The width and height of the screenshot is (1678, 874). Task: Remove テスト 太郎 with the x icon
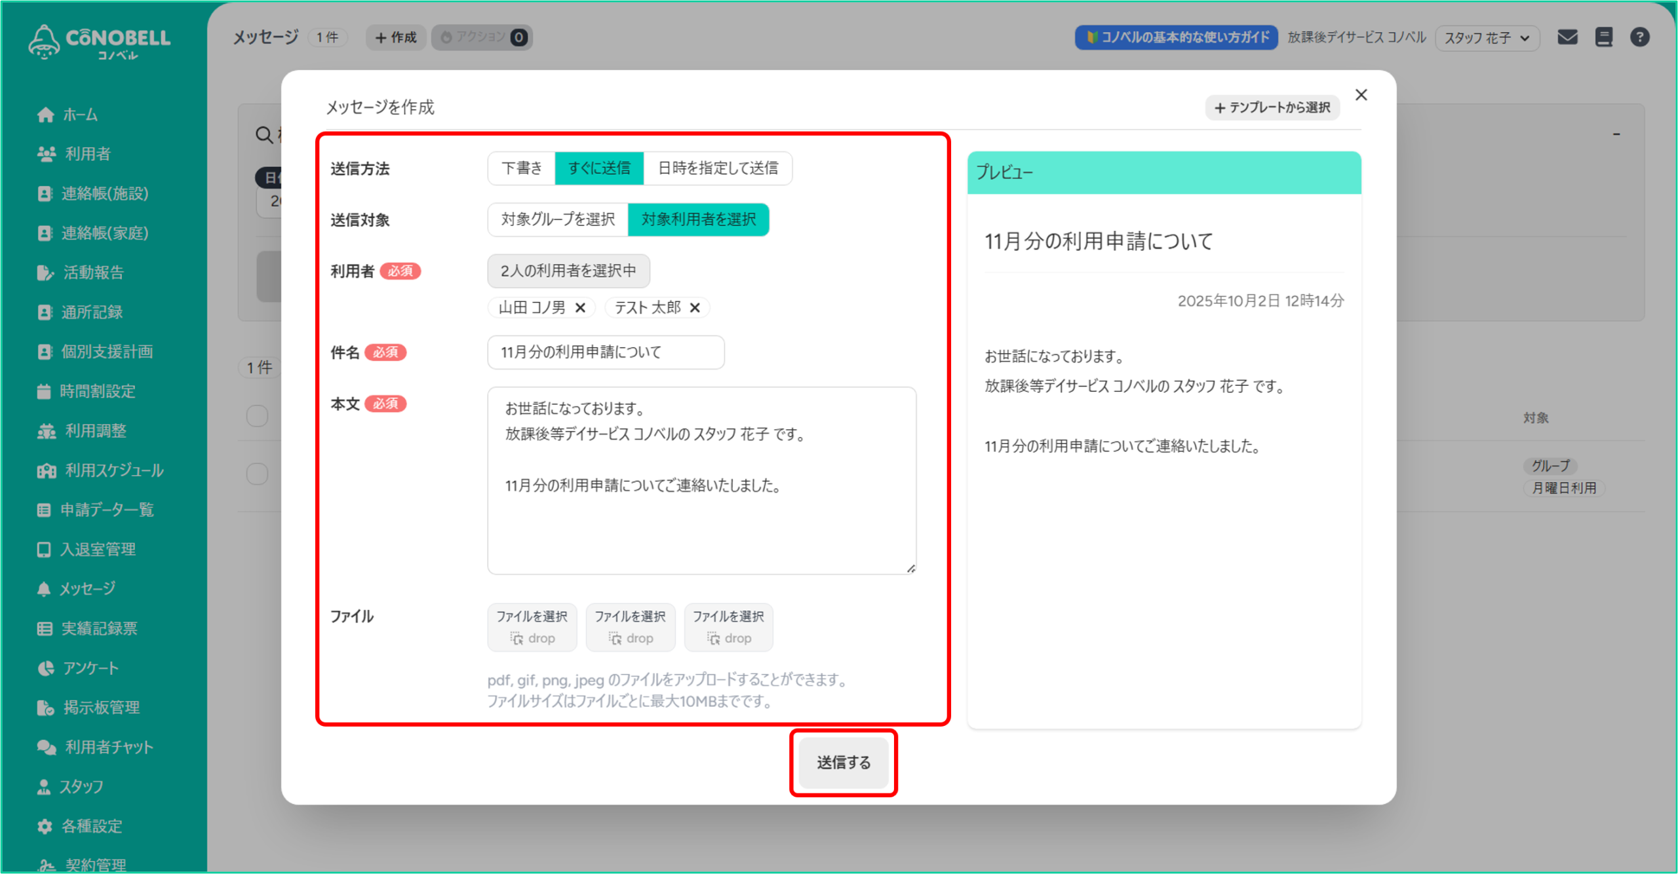pyautogui.click(x=695, y=308)
